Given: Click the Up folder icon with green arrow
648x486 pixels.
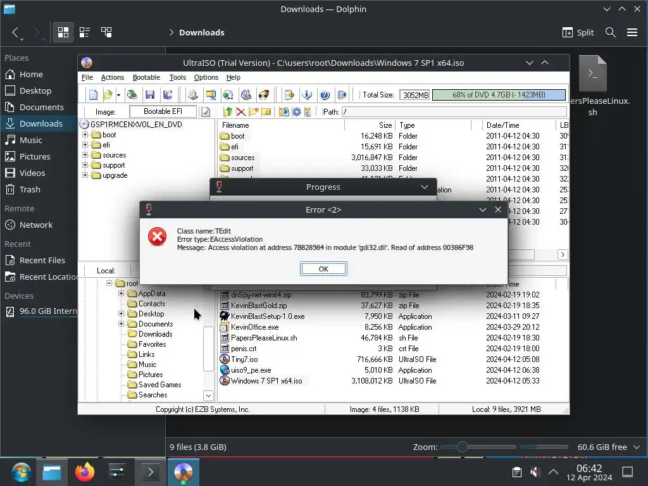Looking at the screenshot, I should (x=228, y=111).
